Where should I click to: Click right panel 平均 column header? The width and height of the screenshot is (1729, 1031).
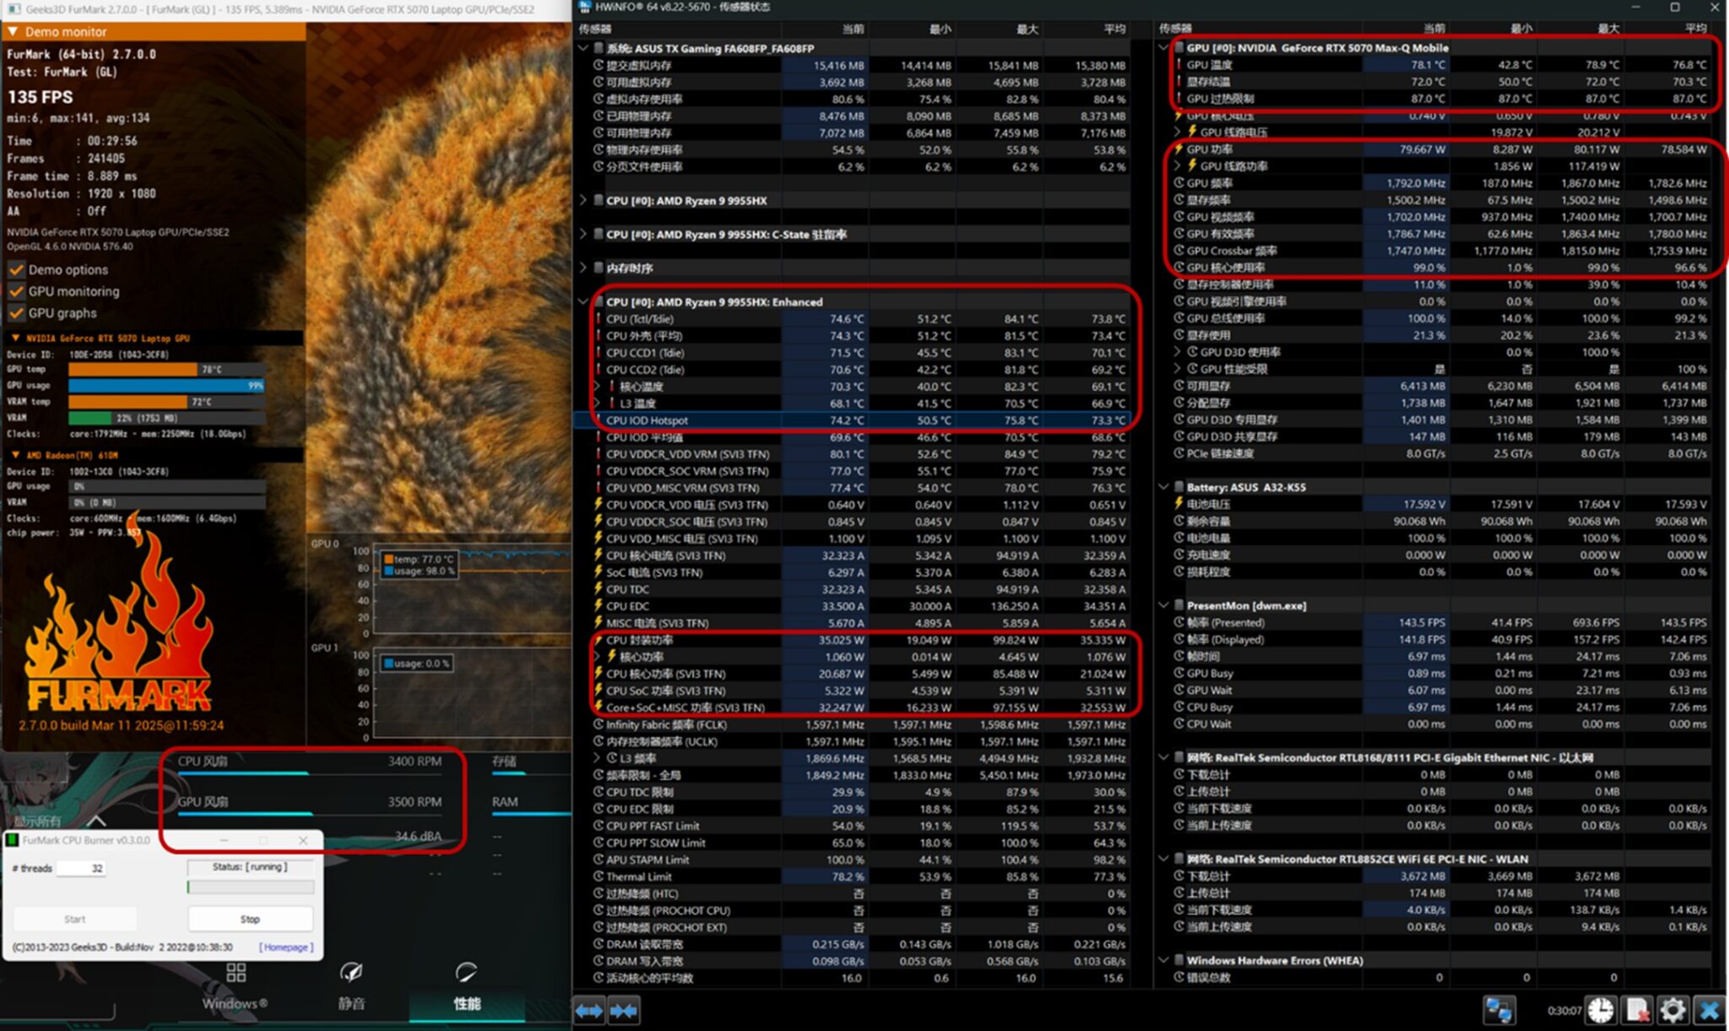1695,29
